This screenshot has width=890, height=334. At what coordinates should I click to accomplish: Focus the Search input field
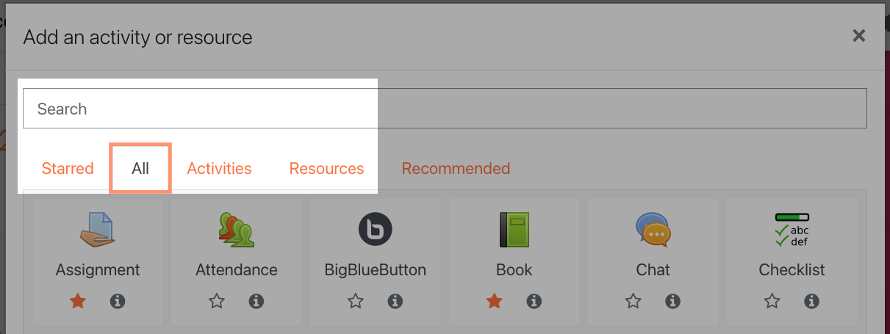pyautogui.click(x=445, y=109)
